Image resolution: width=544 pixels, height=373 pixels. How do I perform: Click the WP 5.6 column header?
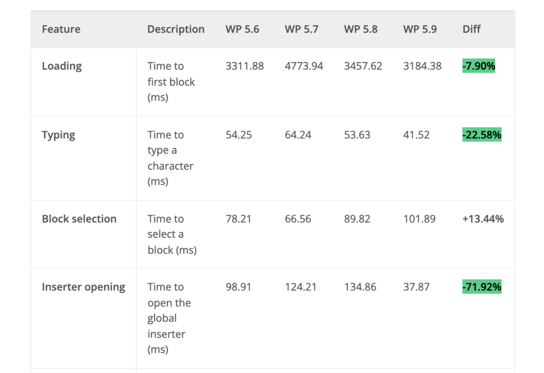pyautogui.click(x=242, y=29)
